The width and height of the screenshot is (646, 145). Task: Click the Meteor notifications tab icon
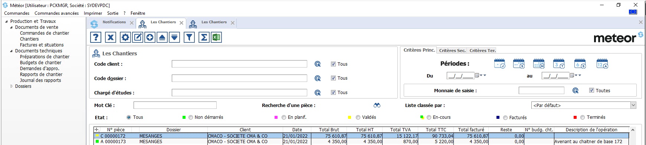(94, 24)
